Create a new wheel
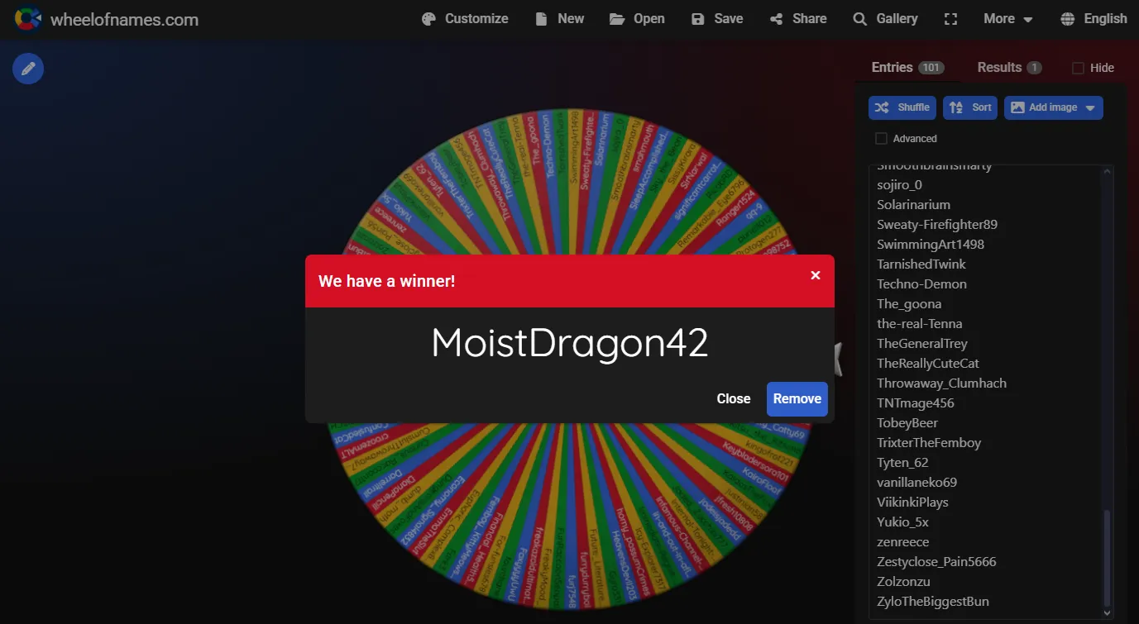The image size is (1139, 624). coord(559,18)
